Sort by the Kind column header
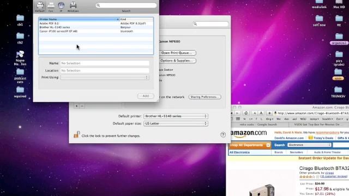This screenshot has width=349, height=196. click(136, 20)
